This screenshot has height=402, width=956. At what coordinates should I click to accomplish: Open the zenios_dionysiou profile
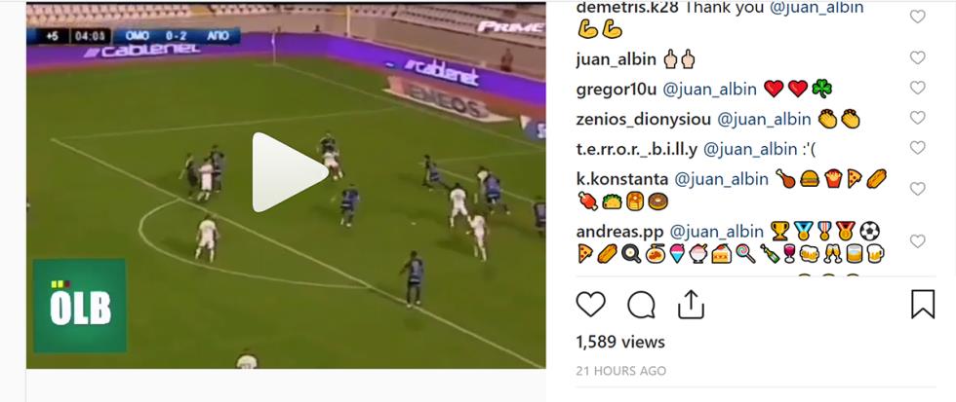tap(643, 119)
